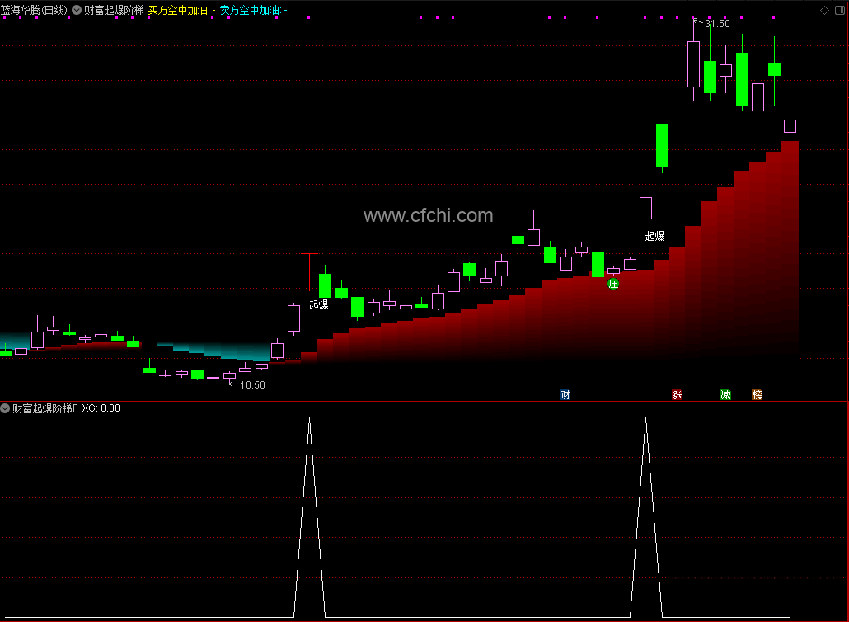849x622 pixels.
Task: Click the second XG signal spike peak
Action: tap(645, 418)
